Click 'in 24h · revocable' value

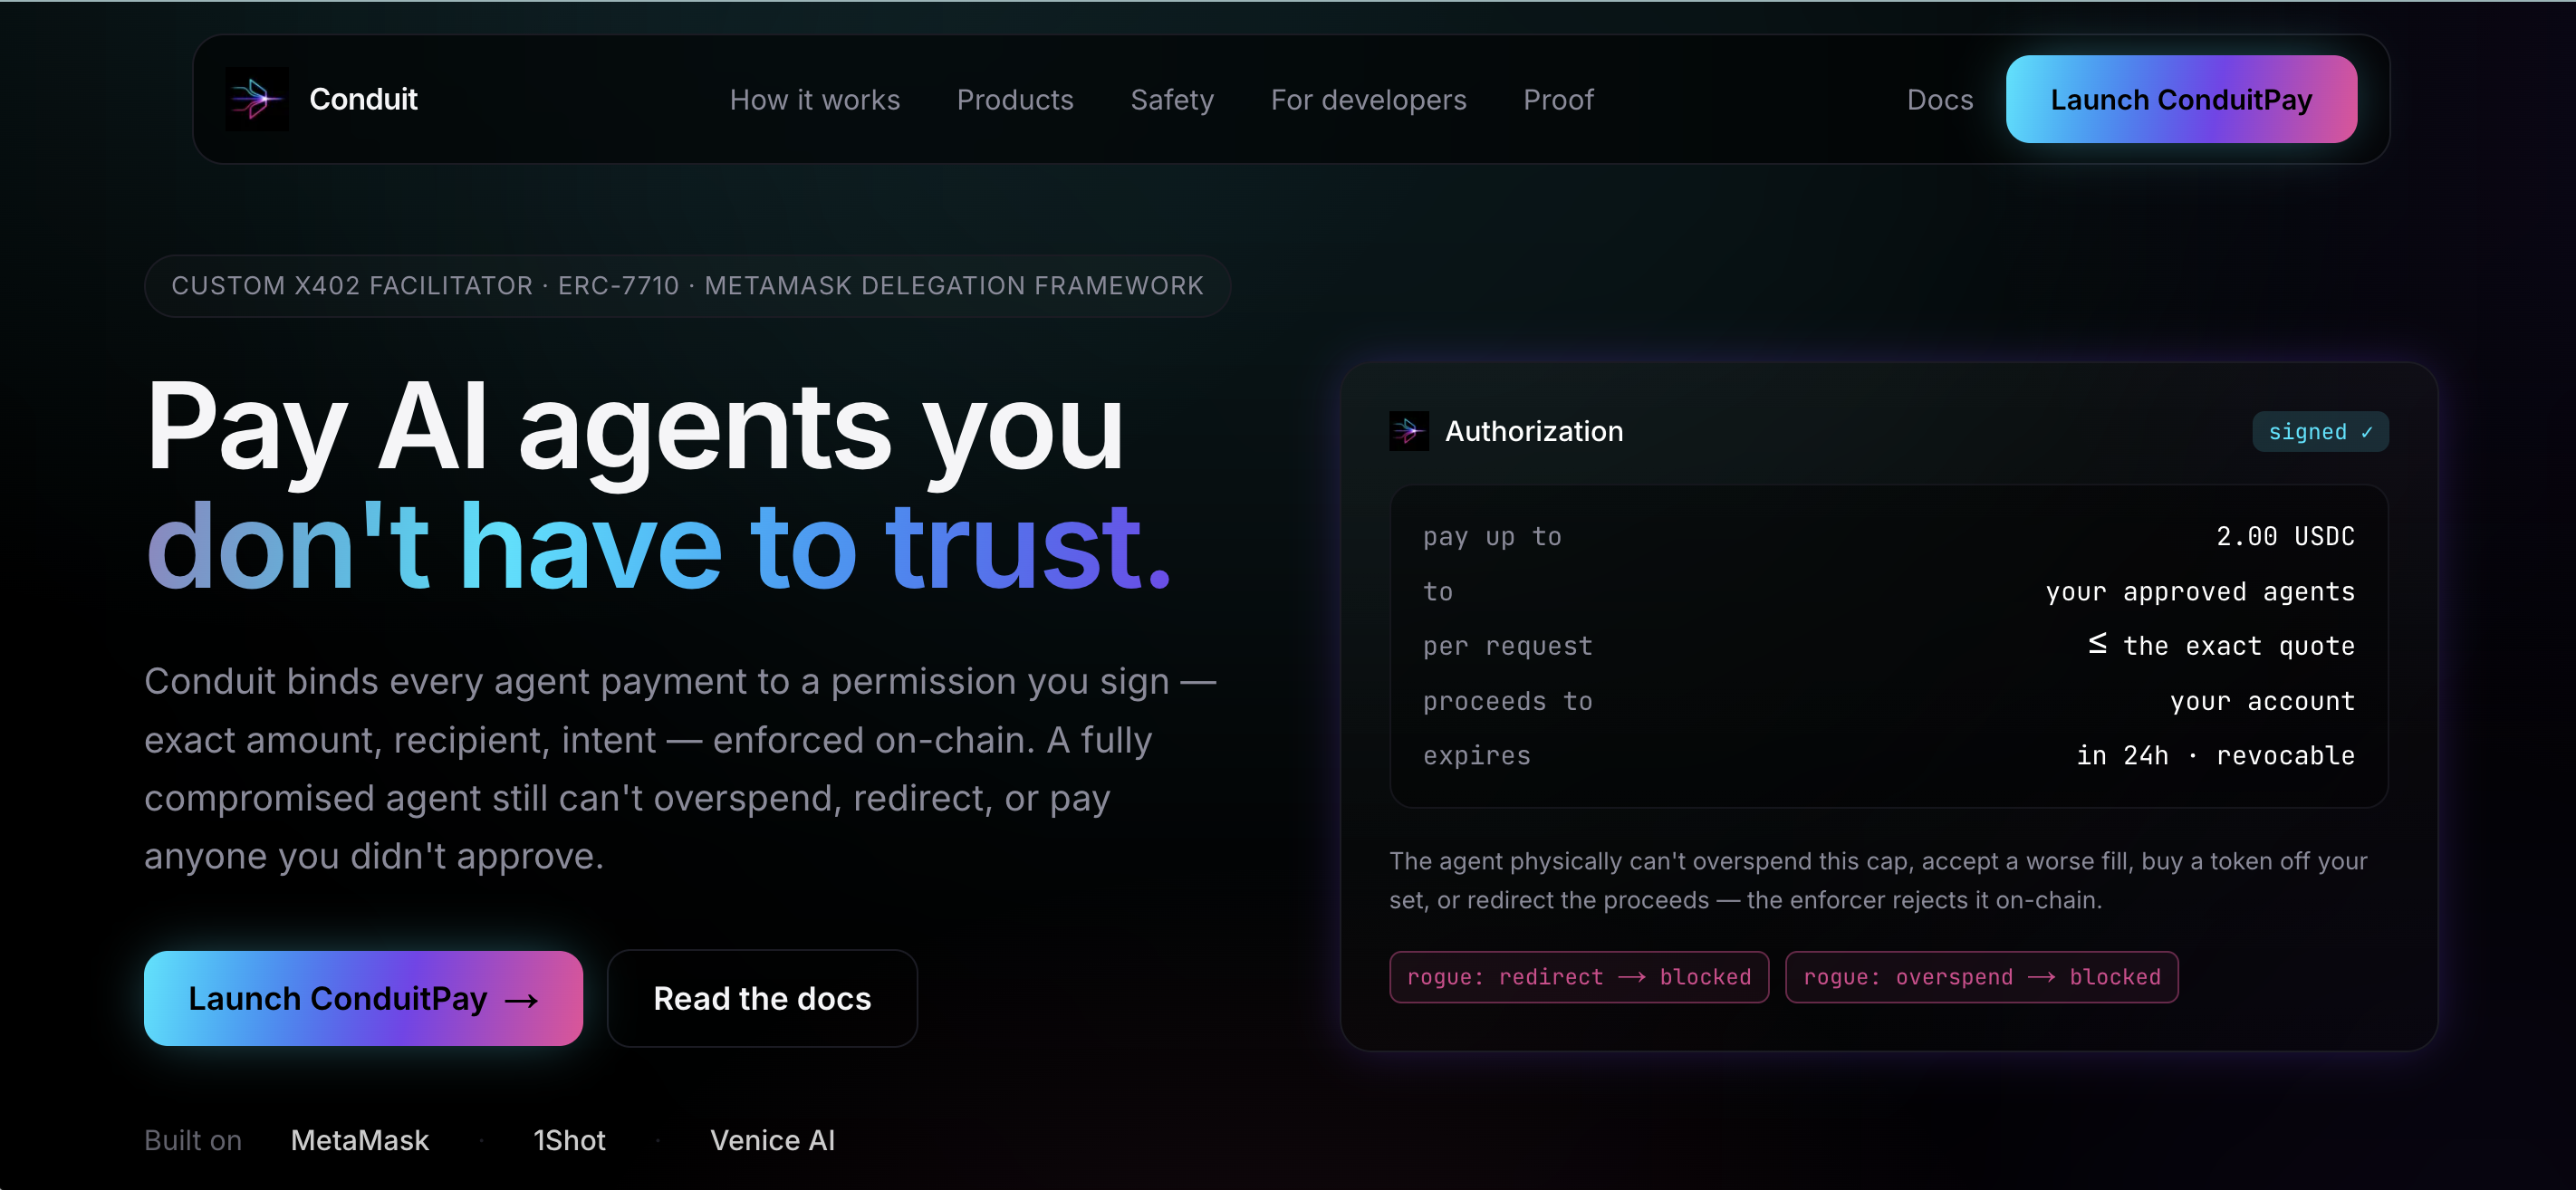[x=2215, y=755]
